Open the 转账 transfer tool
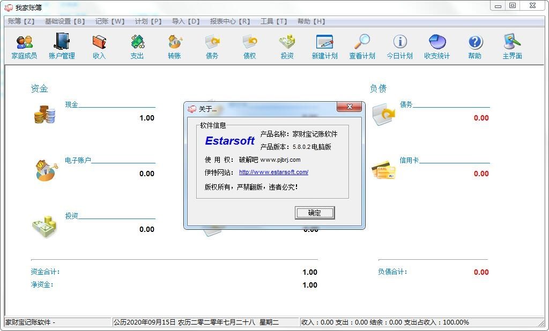 point(174,47)
